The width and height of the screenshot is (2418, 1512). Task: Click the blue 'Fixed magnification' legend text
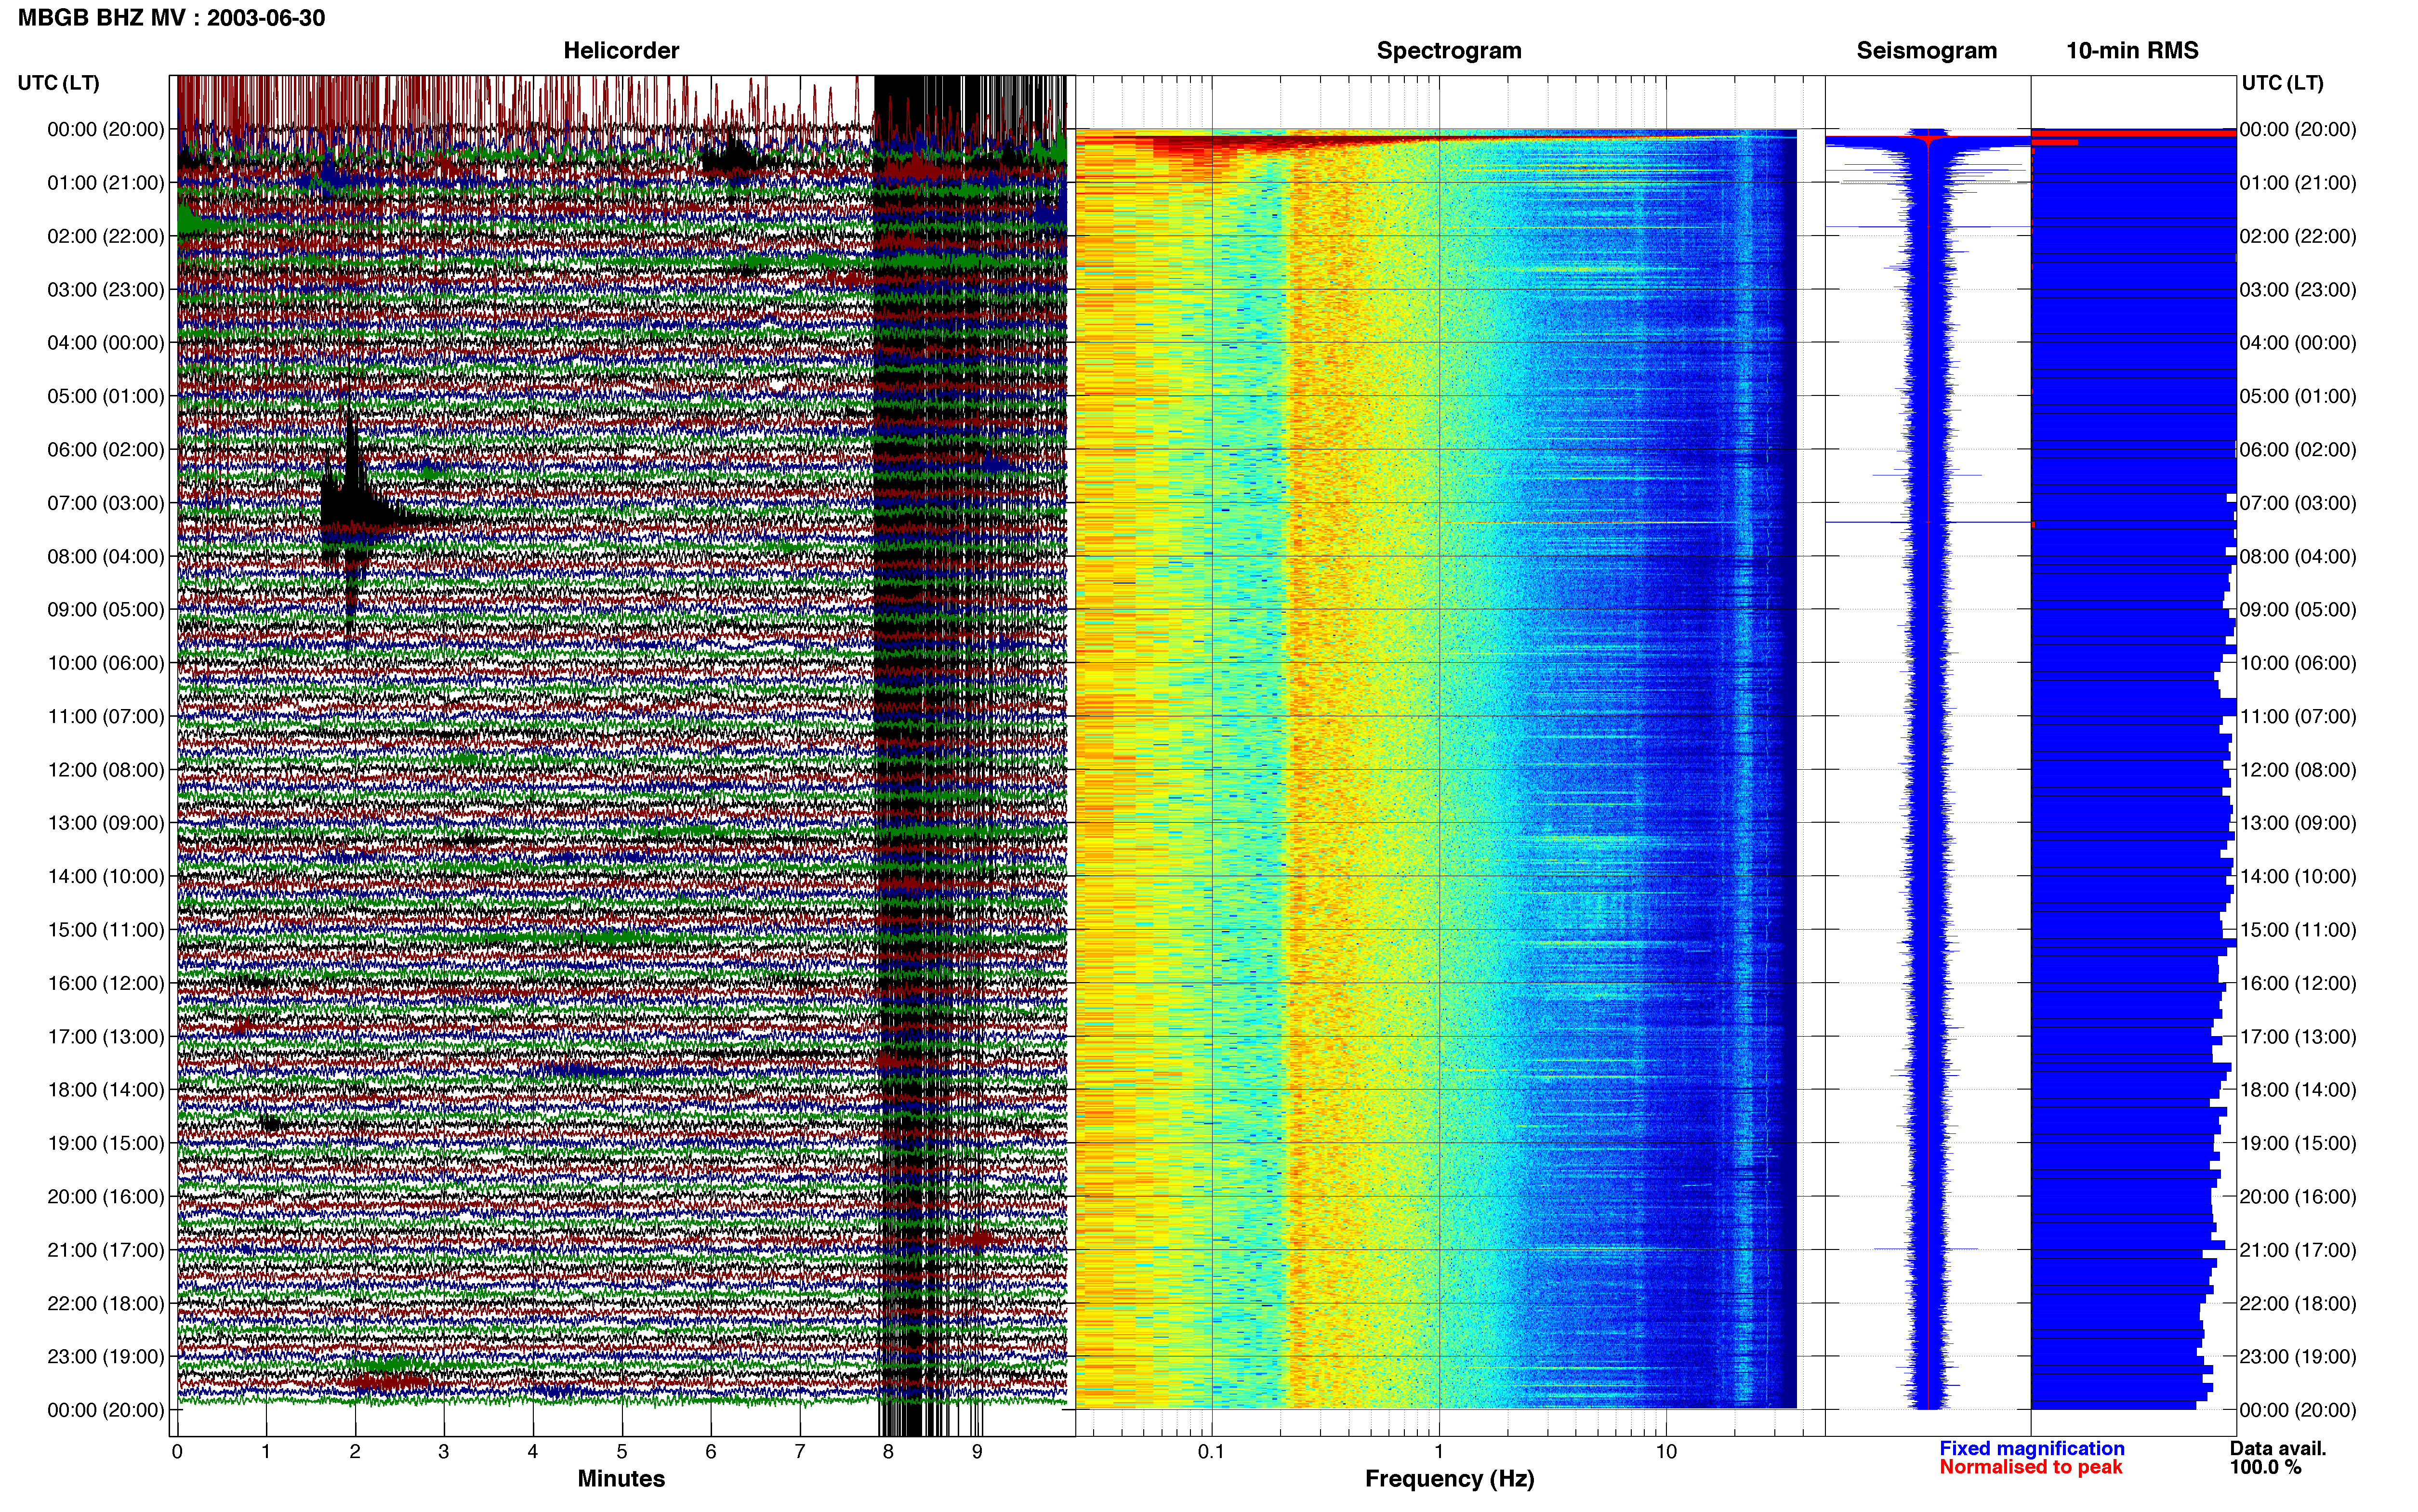(x=2032, y=1448)
